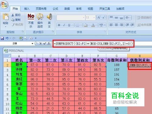Undo last action in quick toolbar

coord(7,38)
